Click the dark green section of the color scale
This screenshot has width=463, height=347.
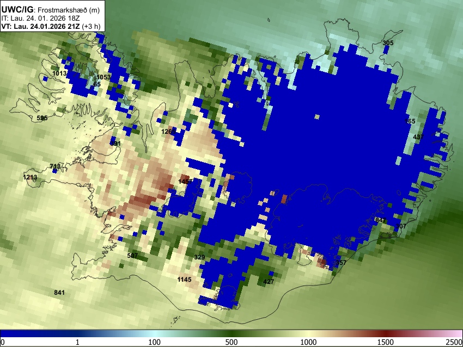[231, 334]
